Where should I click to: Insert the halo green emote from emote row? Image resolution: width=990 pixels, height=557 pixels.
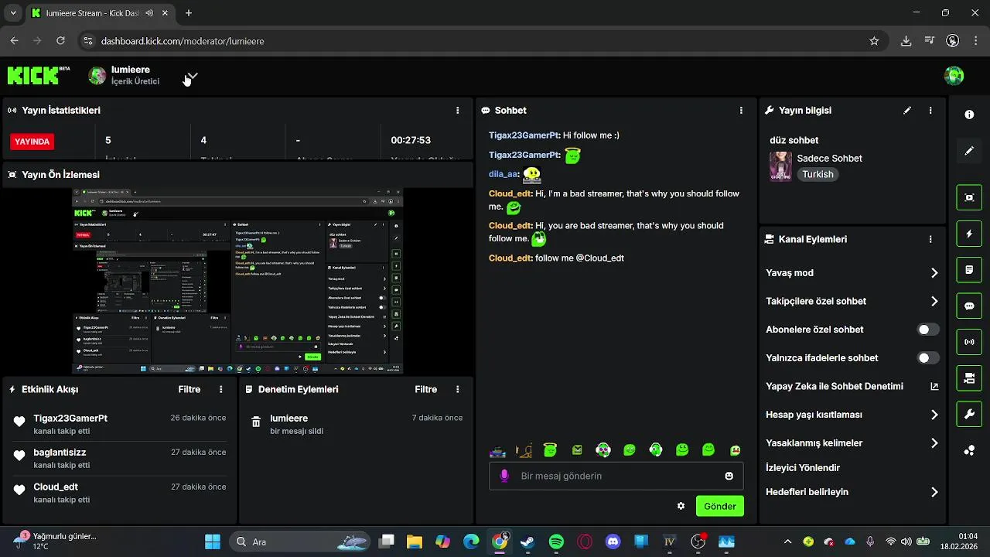point(550,449)
